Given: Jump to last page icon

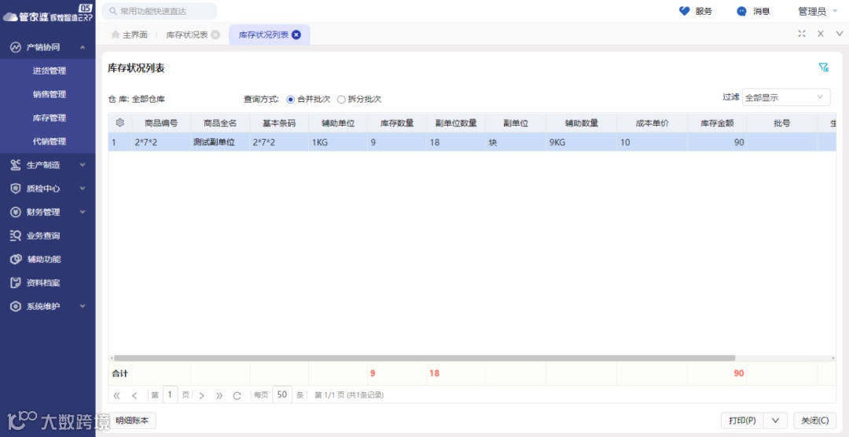Looking at the screenshot, I should click(x=219, y=395).
